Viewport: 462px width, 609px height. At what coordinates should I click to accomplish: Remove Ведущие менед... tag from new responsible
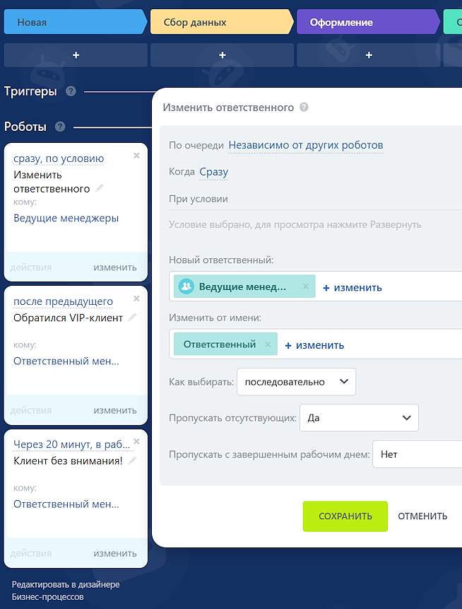pos(306,286)
